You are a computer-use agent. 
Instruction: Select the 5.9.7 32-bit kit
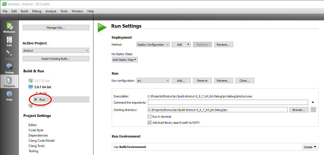pyautogui.click(x=42, y=81)
